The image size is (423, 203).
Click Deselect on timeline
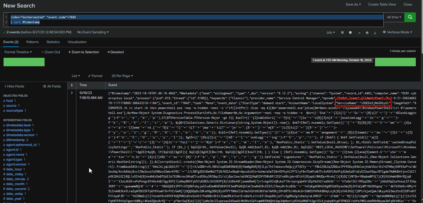click(116, 52)
